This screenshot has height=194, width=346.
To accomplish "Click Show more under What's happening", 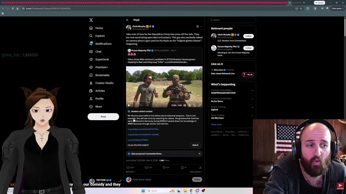I will (216, 124).
